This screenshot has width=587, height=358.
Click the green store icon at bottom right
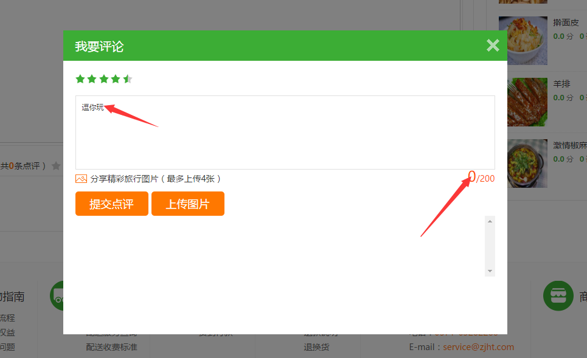pyautogui.click(x=557, y=296)
